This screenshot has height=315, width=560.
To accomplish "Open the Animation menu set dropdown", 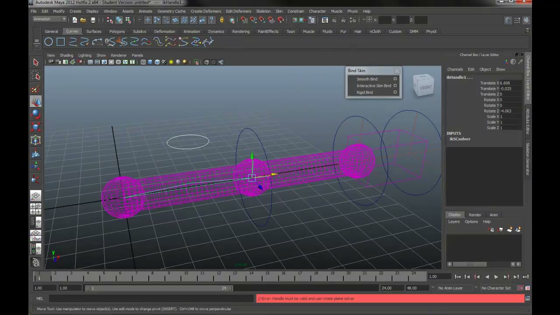I will pos(49,19).
